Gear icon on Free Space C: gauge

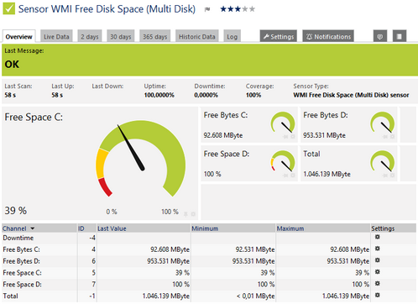pos(193,214)
